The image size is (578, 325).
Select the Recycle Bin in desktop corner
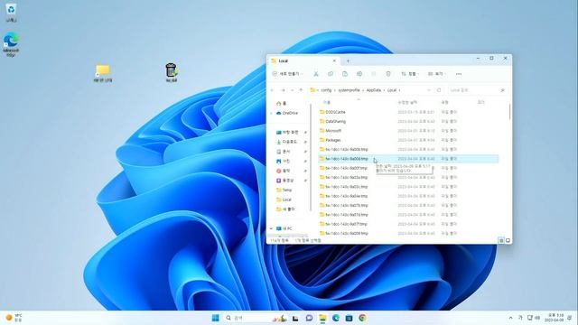click(x=11, y=12)
